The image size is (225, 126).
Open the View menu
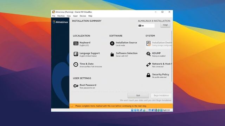tap(69, 16)
